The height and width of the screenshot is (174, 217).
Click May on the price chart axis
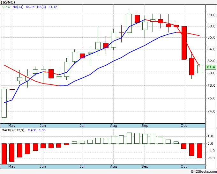coord(12,126)
